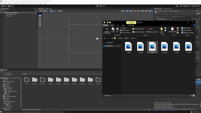Open Project create (+) dropdown
This screenshot has height=113, width=201.
click(x=2, y=72)
